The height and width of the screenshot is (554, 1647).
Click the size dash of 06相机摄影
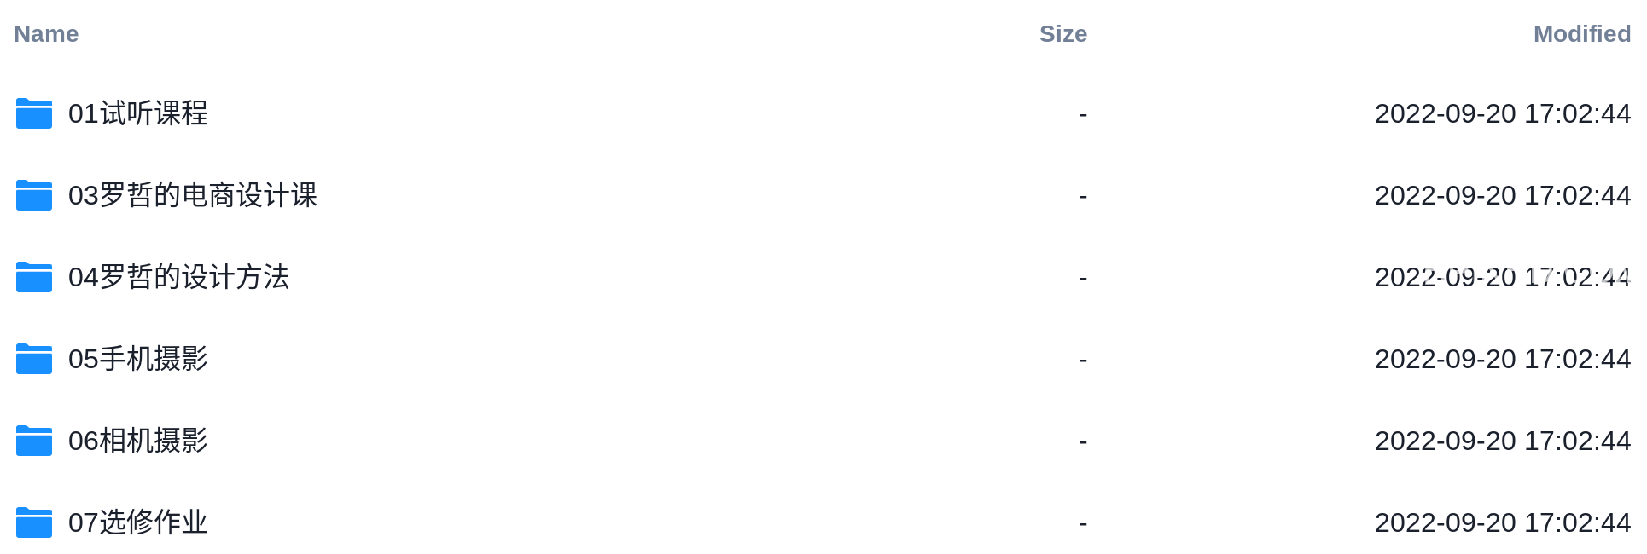click(1083, 441)
